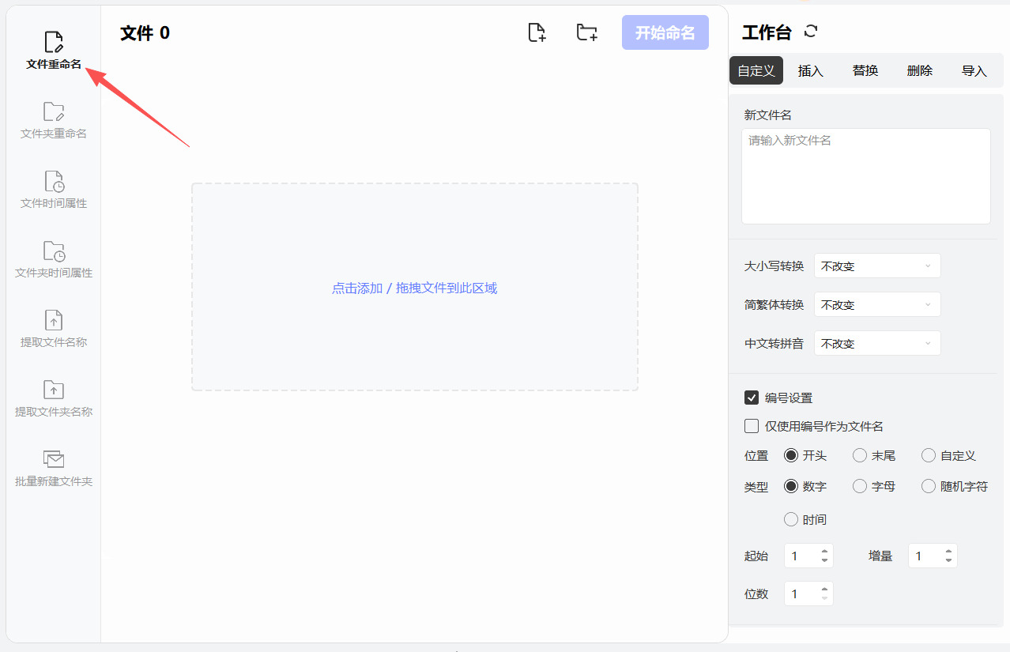Open the 文件夹重命名 sidebar tool
The height and width of the screenshot is (652, 1010).
click(x=54, y=112)
